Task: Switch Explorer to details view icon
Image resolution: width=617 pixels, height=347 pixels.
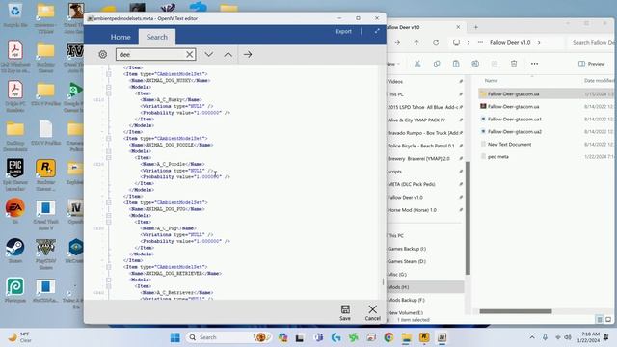Action: point(600,319)
